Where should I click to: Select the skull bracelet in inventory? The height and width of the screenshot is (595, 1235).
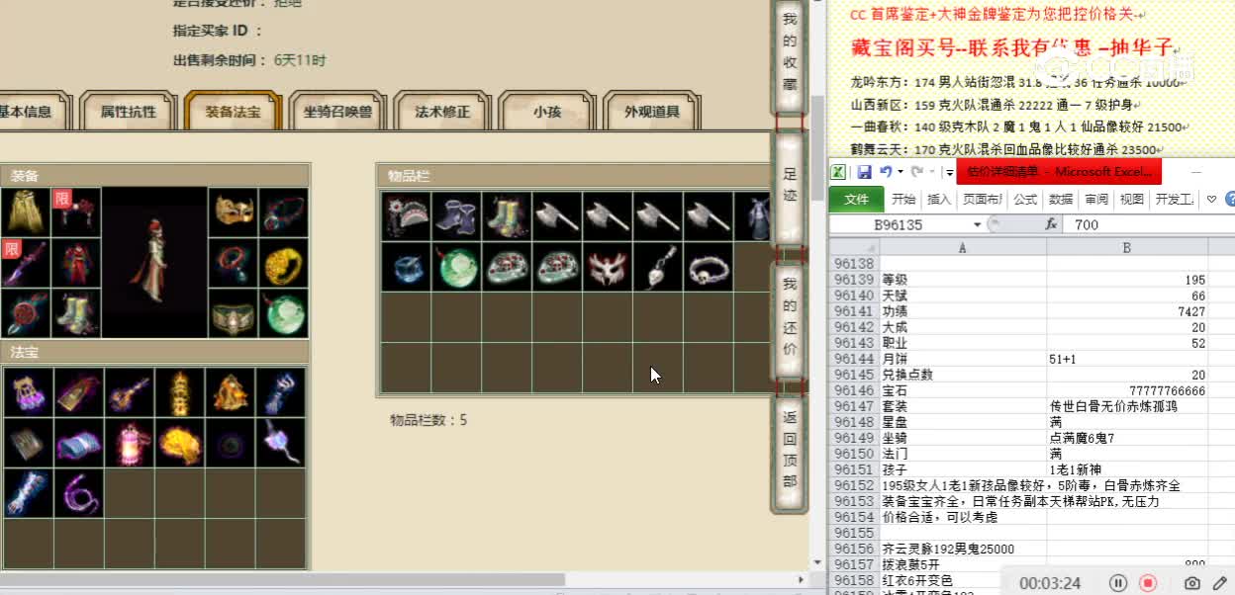point(709,267)
